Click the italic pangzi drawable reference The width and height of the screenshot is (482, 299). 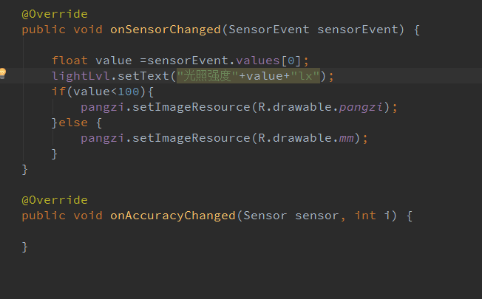click(x=361, y=107)
